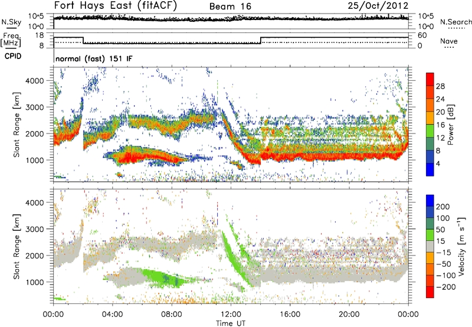Click the 'Power [dB]' colorbar title
The width and height of the screenshot is (472, 327).
point(450,125)
